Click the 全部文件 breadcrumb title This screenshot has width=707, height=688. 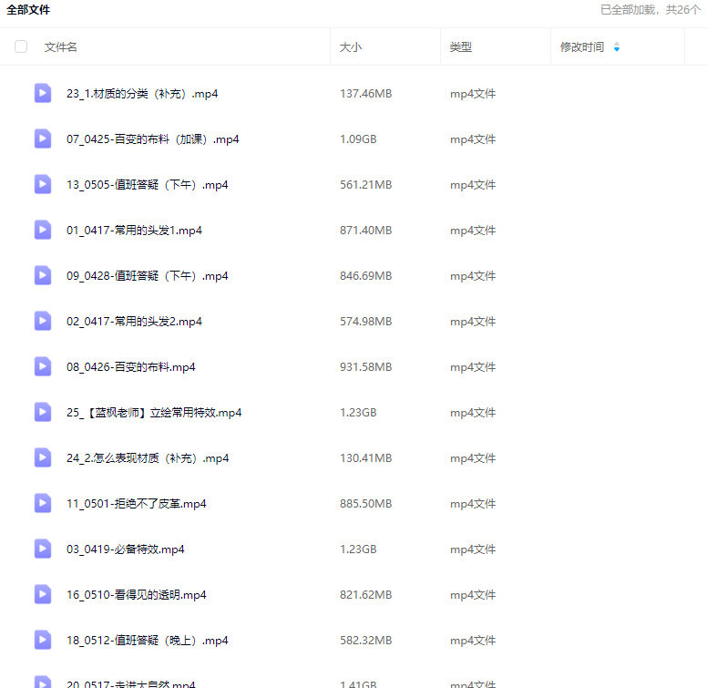tap(28, 10)
